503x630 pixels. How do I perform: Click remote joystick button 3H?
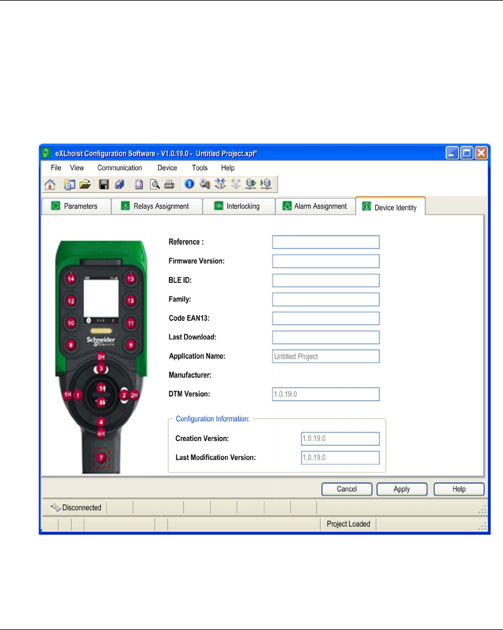coord(101,357)
